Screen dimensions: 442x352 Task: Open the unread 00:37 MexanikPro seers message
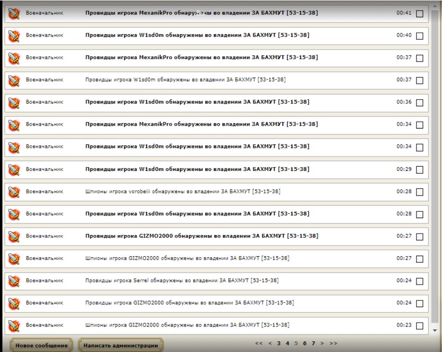(201, 57)
